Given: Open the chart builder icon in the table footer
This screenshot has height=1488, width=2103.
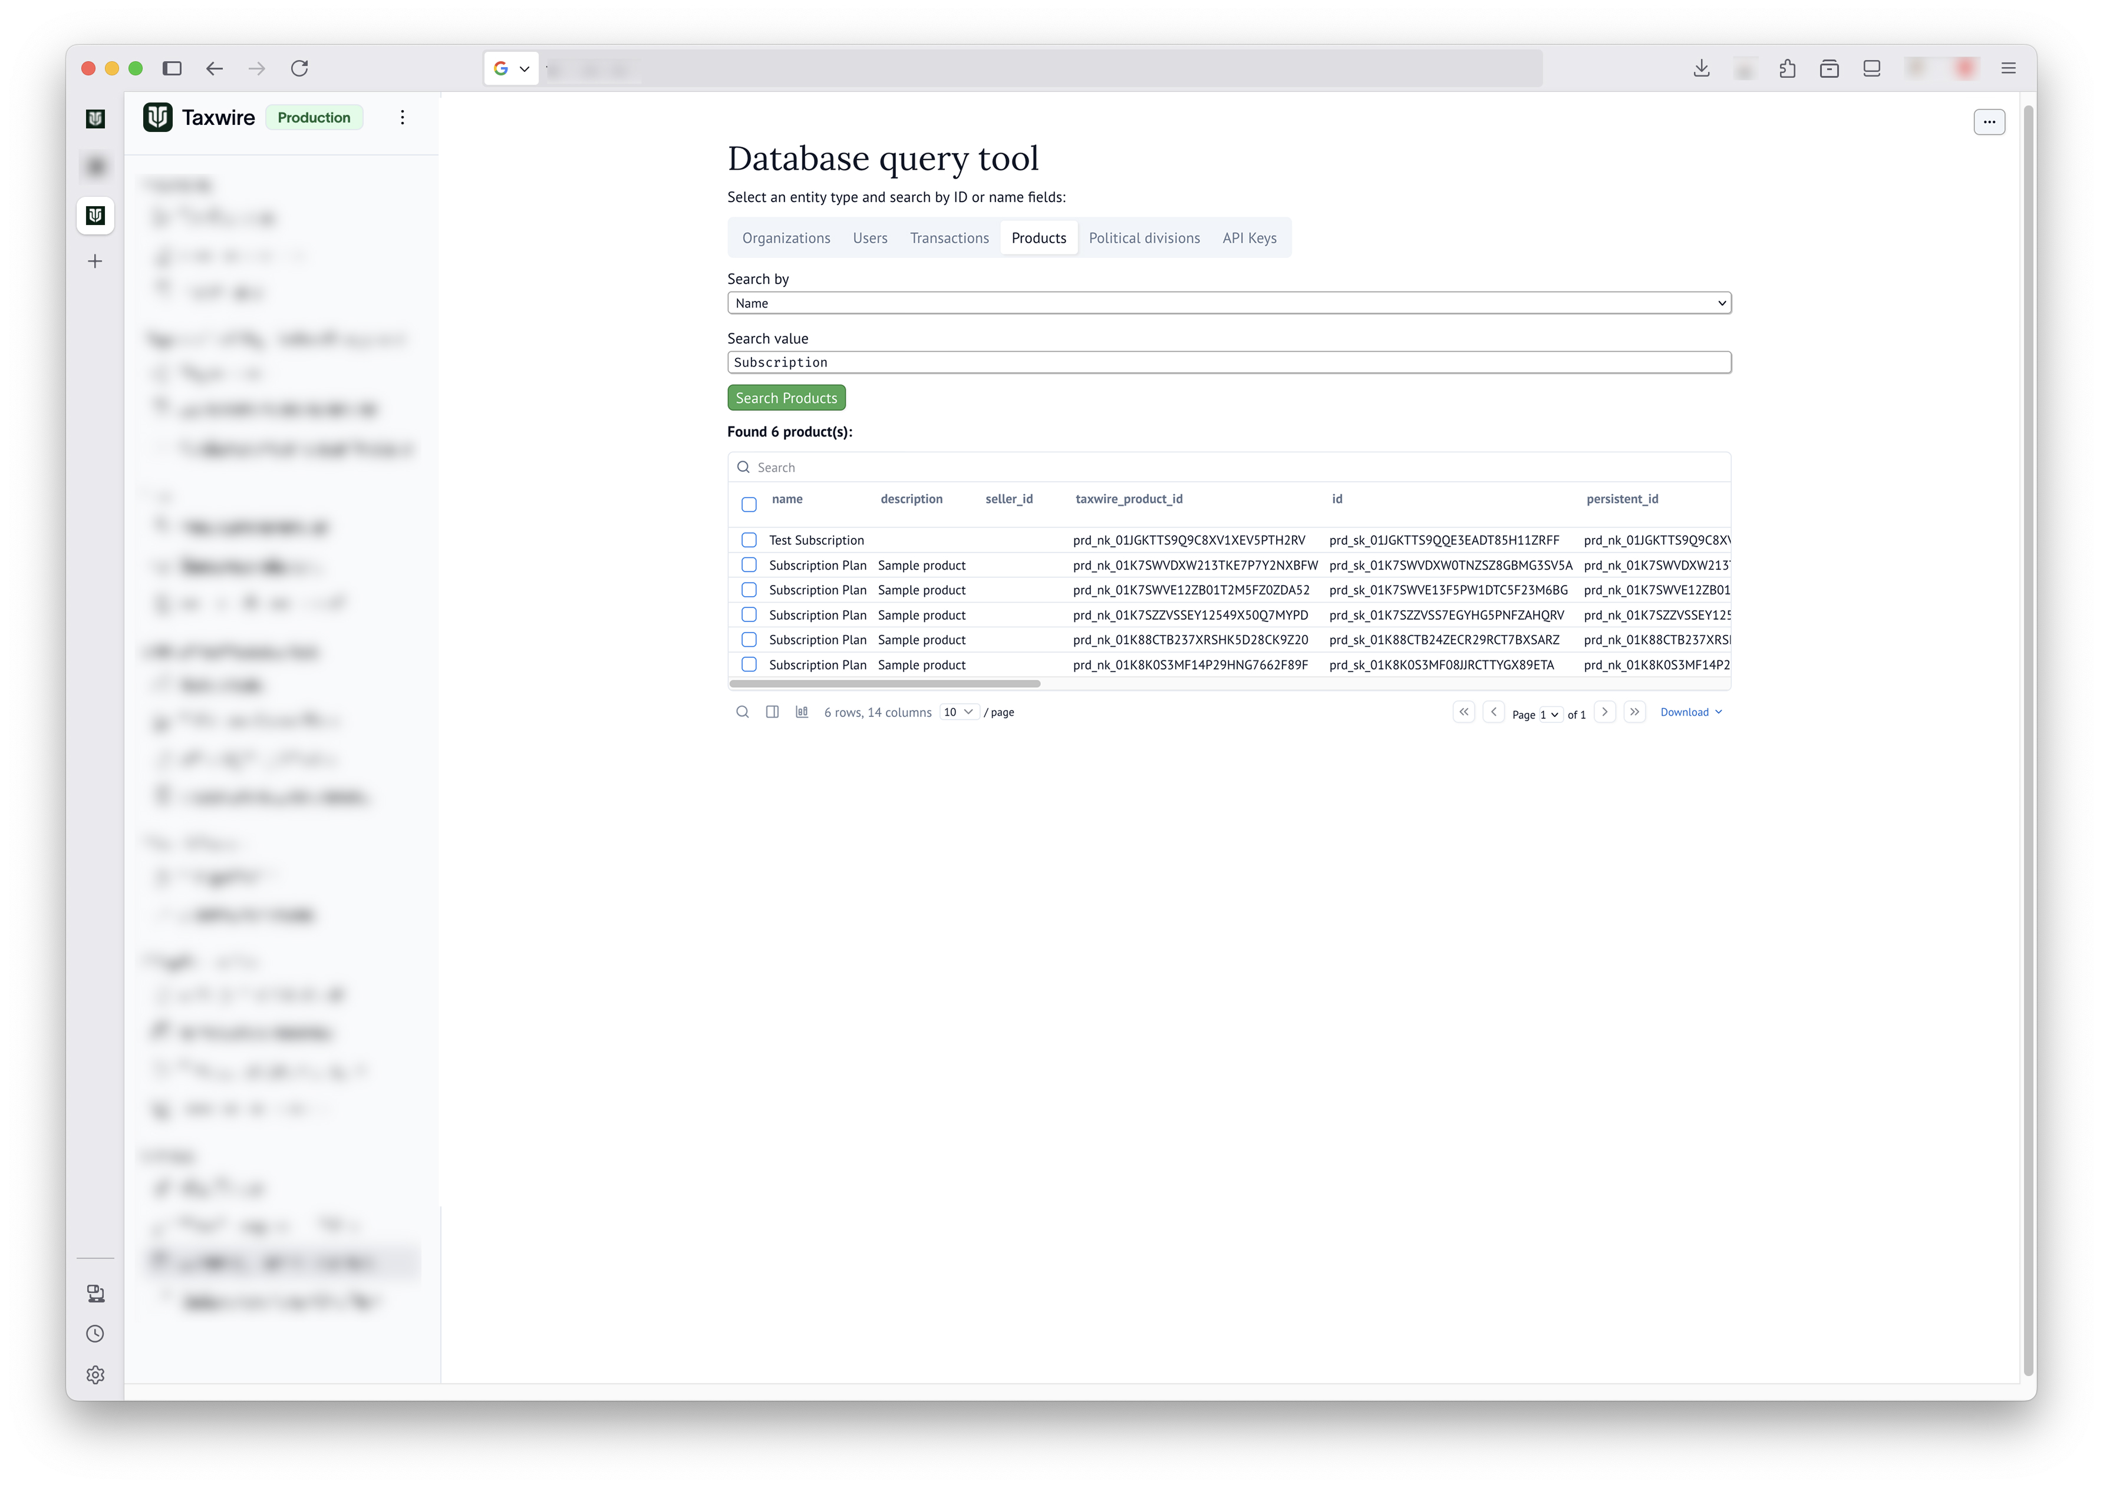Looking at the screenshot, I should point(801,712).
